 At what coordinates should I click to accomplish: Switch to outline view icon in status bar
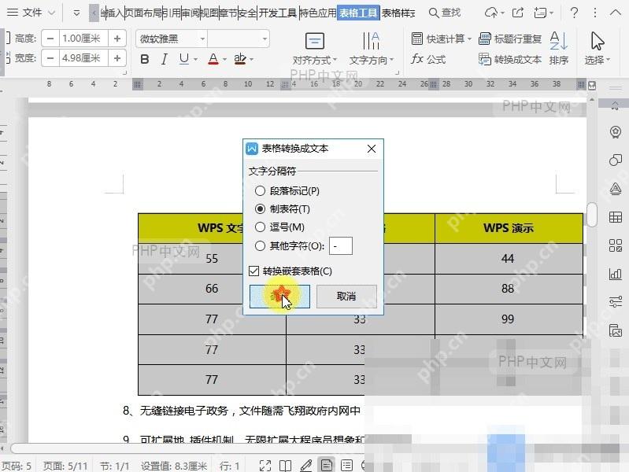[346, 466]
